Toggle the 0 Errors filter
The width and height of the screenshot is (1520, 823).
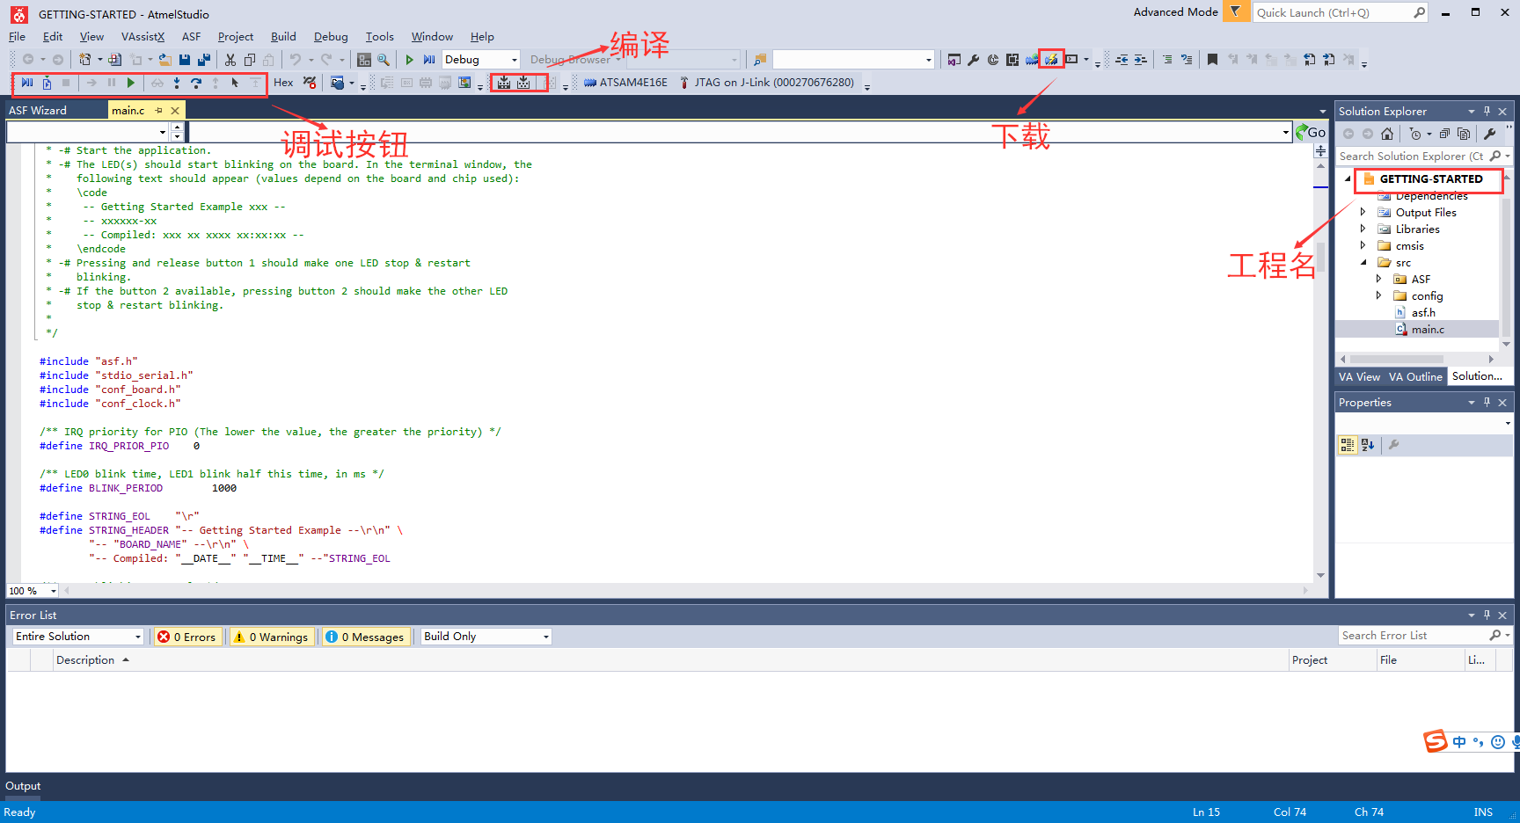pyautogui.click(x=187, y=637)
